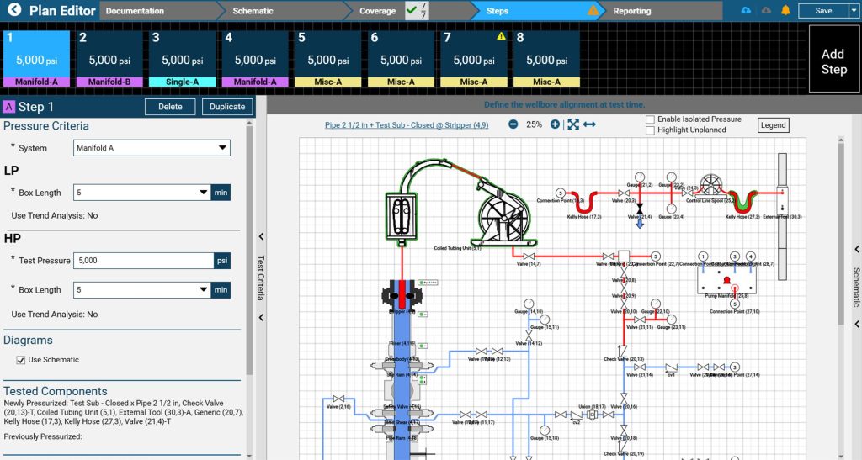The width and height of the screenshot is (862, 460).
Task: Expand Schematic side panel with upper chevron
Action: 856,249
